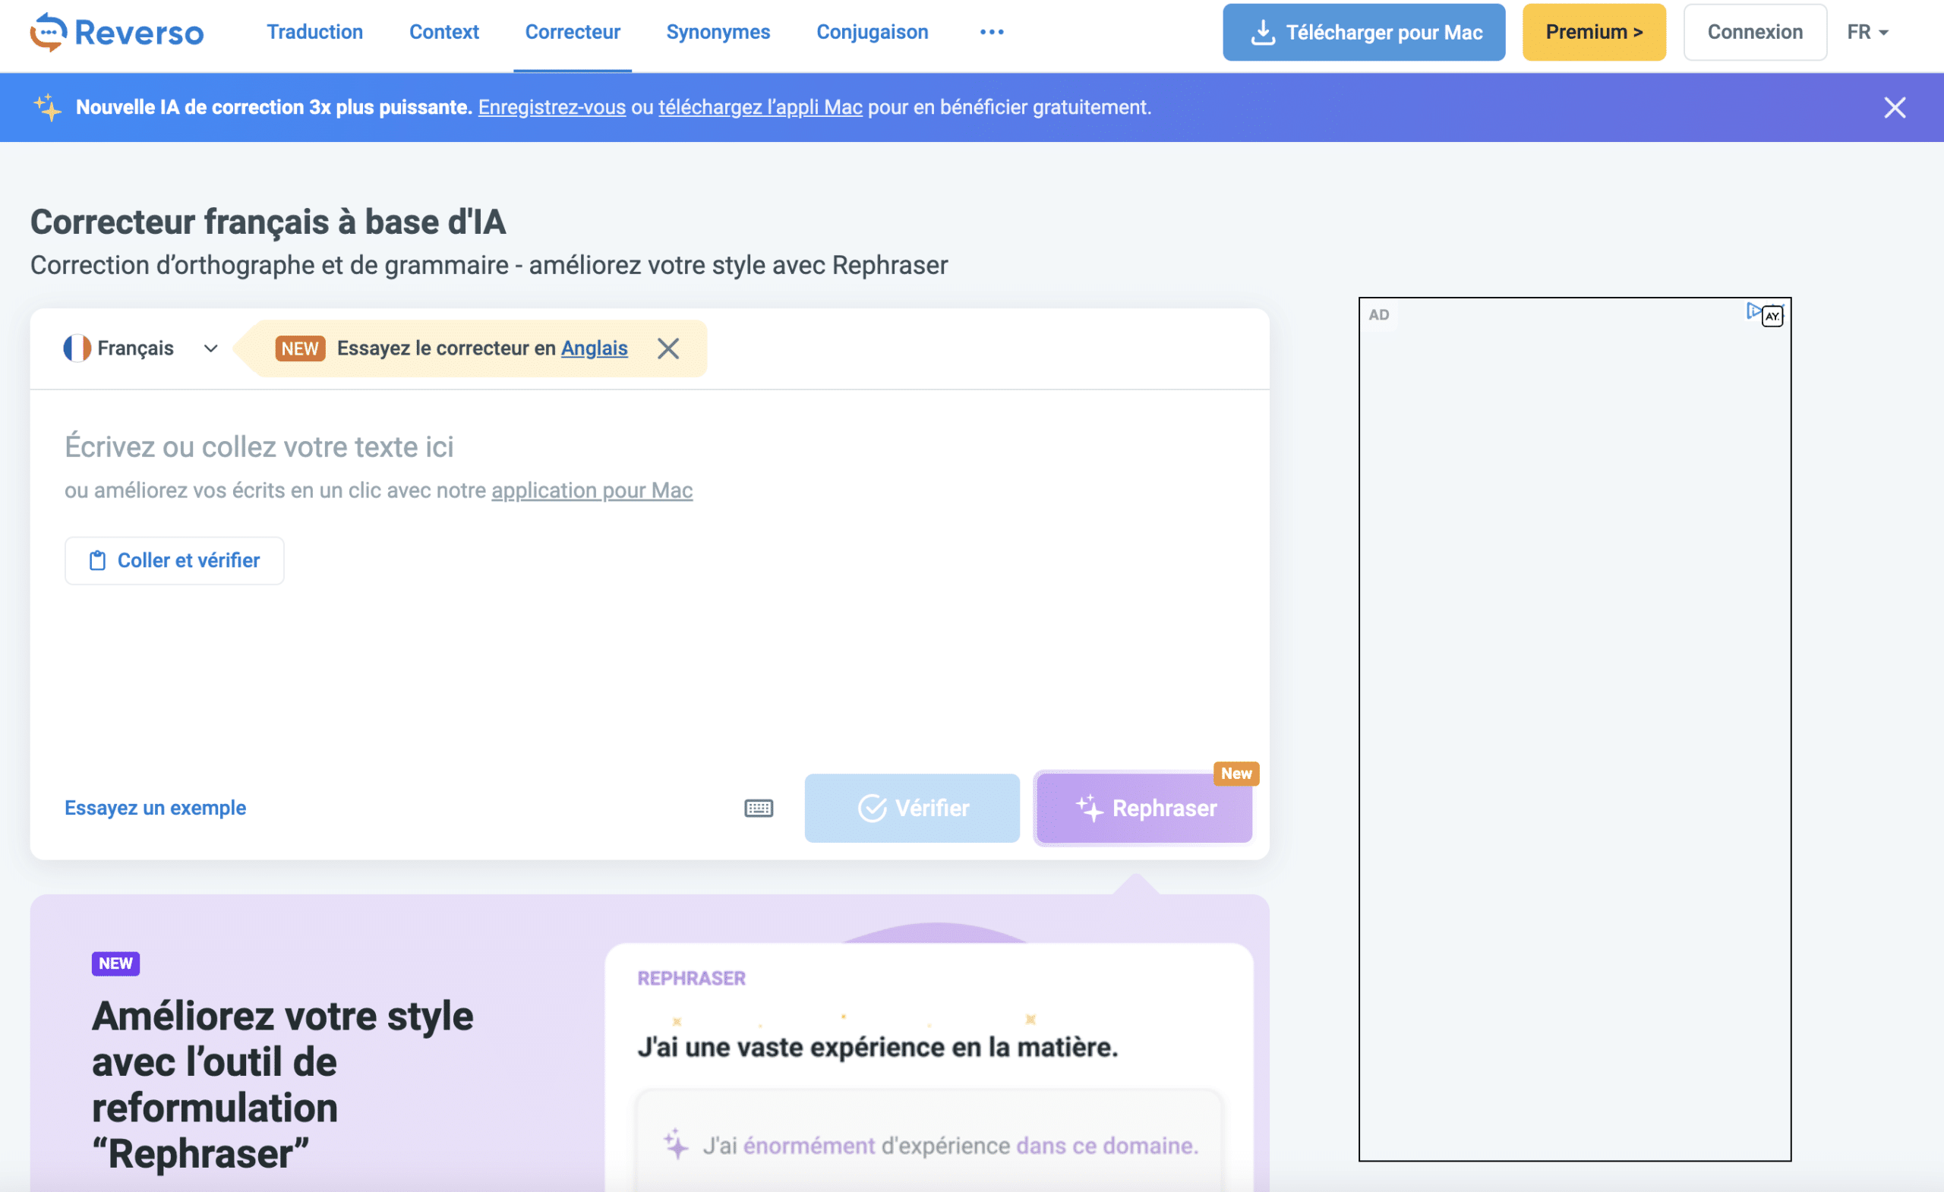
Task: Click sparkle icon in the banner
Action: [47, 107]
